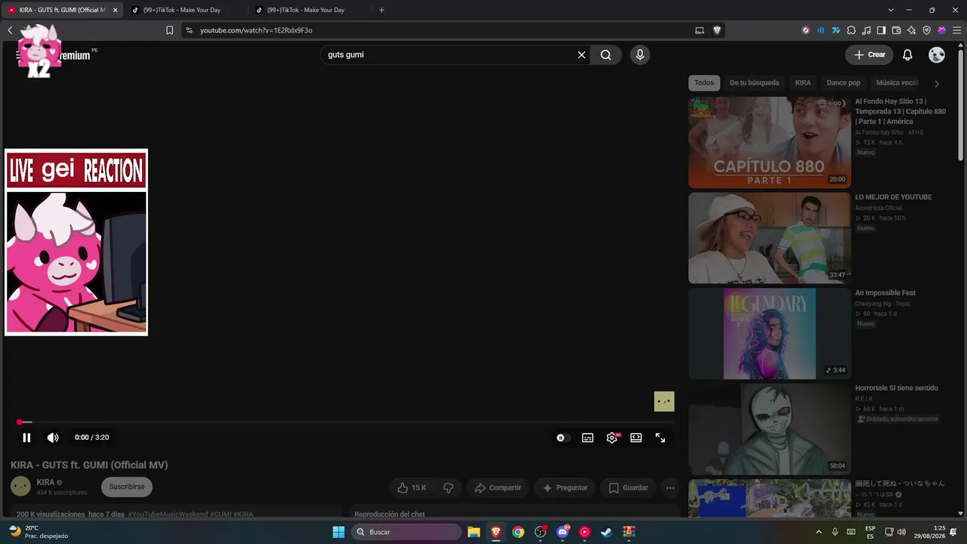This screenshot has width=967, height=544.
Task: Open the tab search dropdown arrow
Action: (891, 10)
